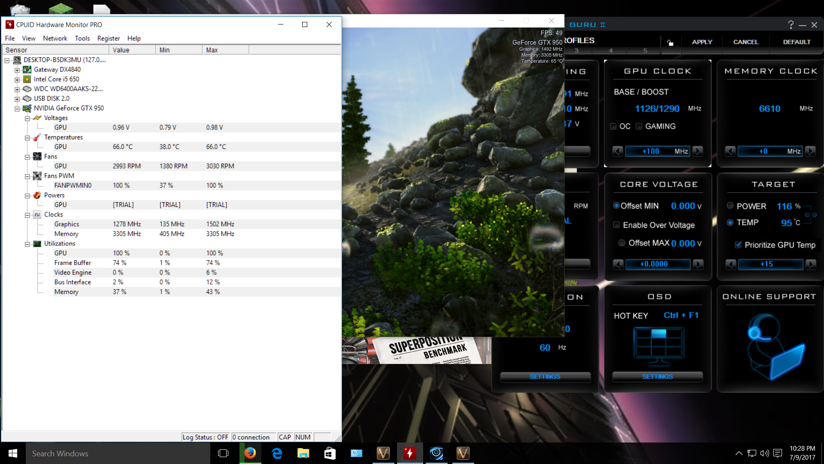Click the Sensor column header
The image size is (824, 464).
pyautogui.click(x=56, y=50)
